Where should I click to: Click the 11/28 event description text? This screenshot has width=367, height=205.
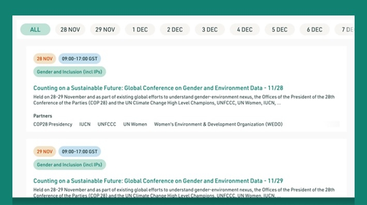pos(184,100)
